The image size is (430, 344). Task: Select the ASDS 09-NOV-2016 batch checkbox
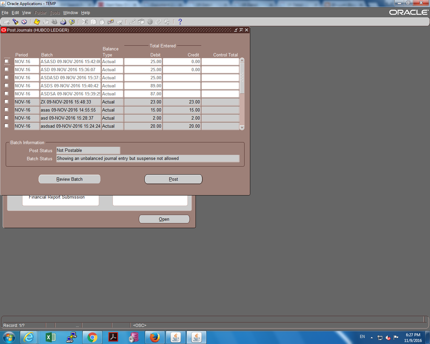(6, 85)
